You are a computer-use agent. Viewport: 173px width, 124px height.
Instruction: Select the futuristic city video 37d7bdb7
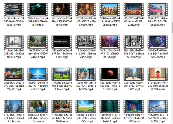pos(14,106)
